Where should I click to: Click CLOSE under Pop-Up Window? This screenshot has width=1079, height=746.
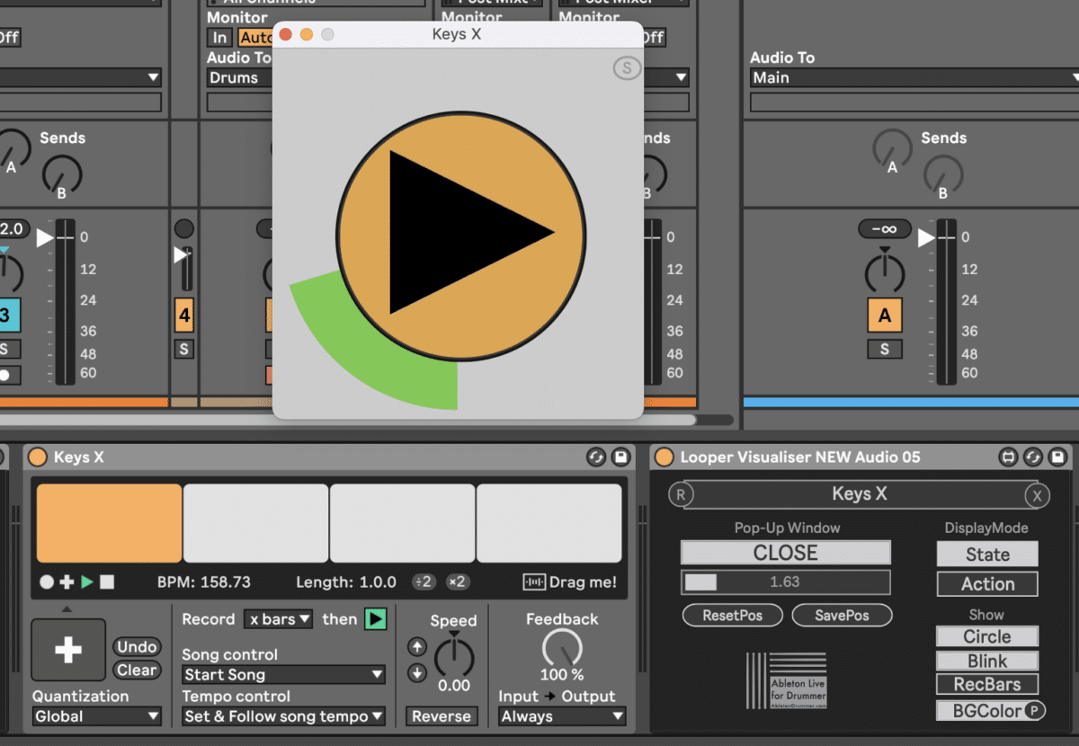tap(786, 553)
